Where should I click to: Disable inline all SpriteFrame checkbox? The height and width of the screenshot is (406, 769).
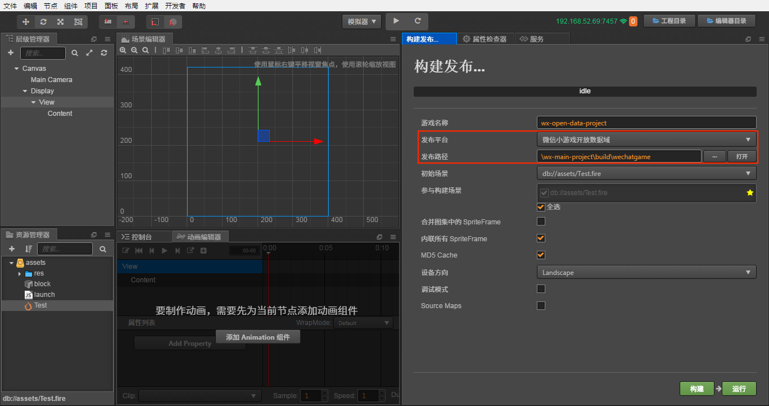point(541,238)
